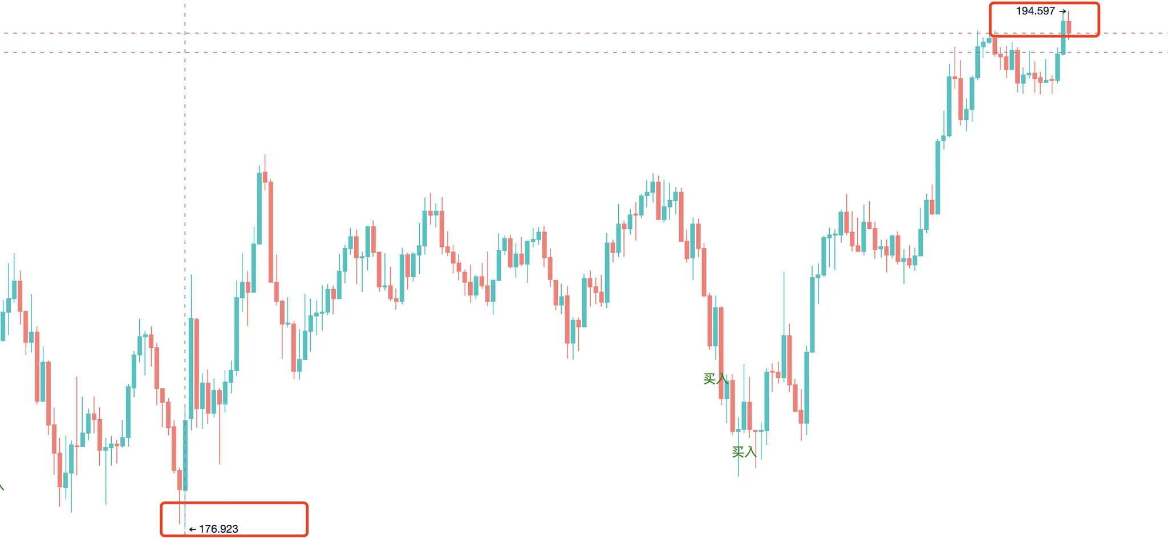Viewport: 1168px width, 539px height.
Task: Select the vertical dashed crosshair line
Action: tap(185, 268)
